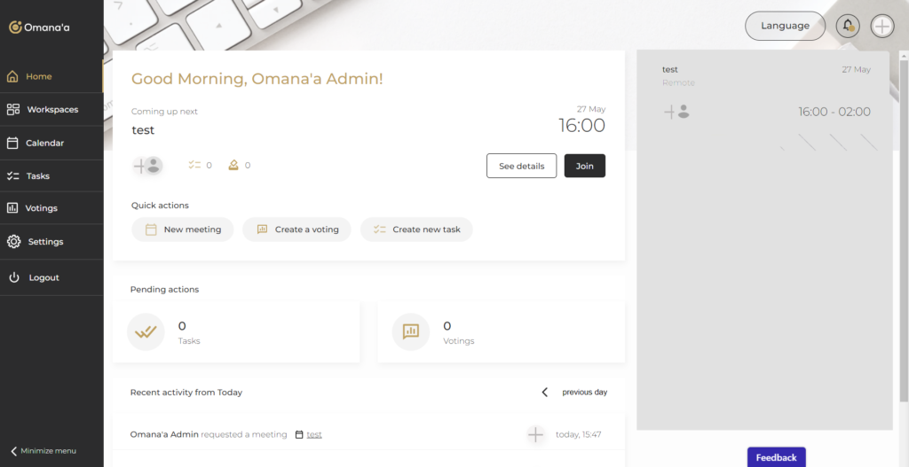This screenshot has height=467, width=909.
Task: Open the Language selector
Action: (785, 26)
